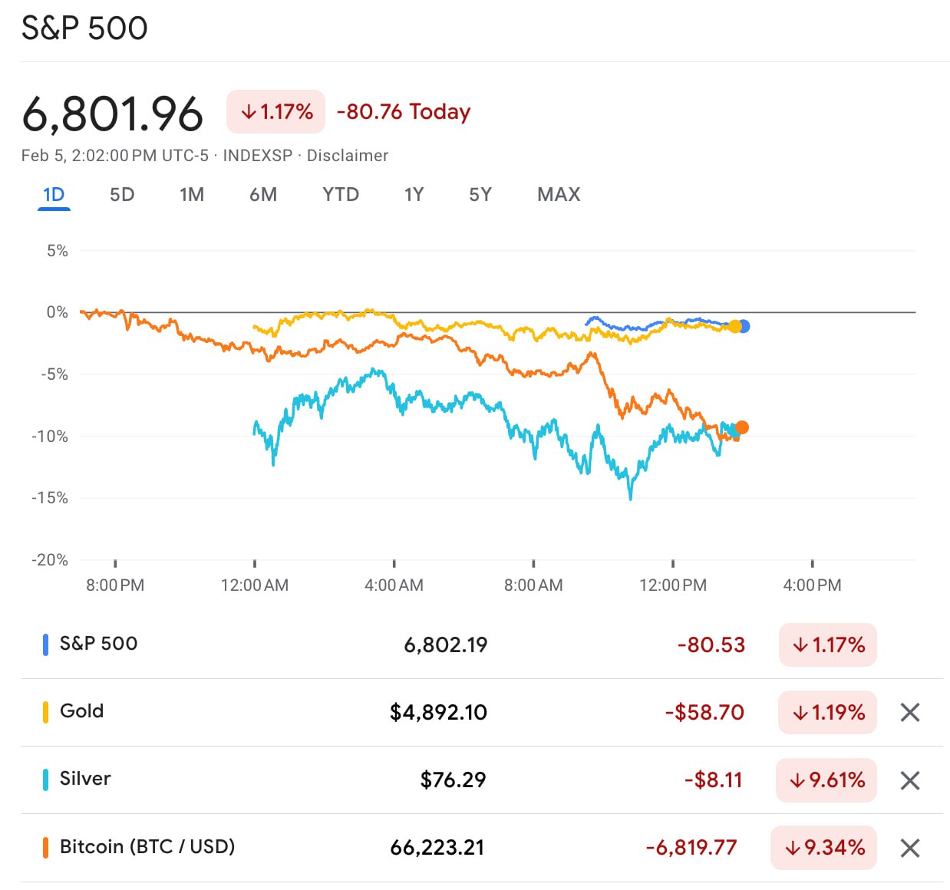Click the 1.17% down badge beside price

pyautogui.click(x=276, y=112)
